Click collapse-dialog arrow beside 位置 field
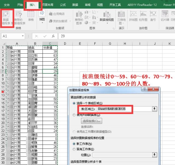This screenshot has height=165, width=175. [x=154, y=155]
